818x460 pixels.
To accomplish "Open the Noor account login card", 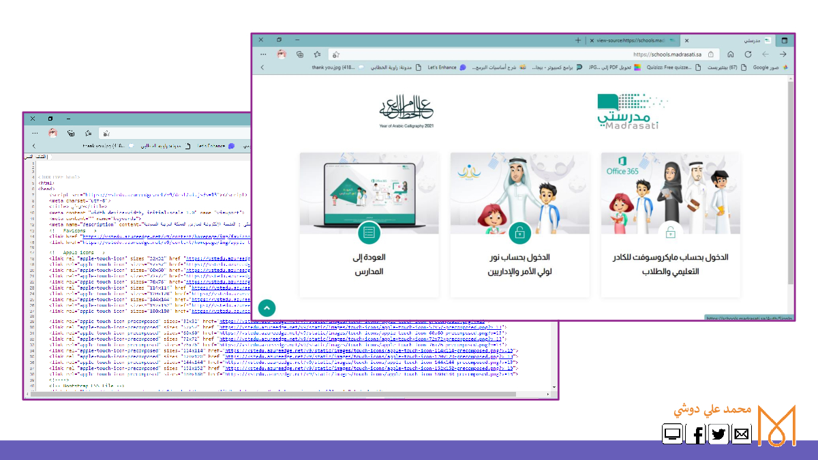I will click(x=519, y=225).
